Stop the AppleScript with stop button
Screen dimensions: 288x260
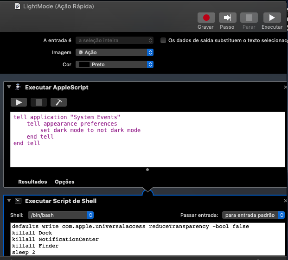pyautogui.click(x=38, y=102)
